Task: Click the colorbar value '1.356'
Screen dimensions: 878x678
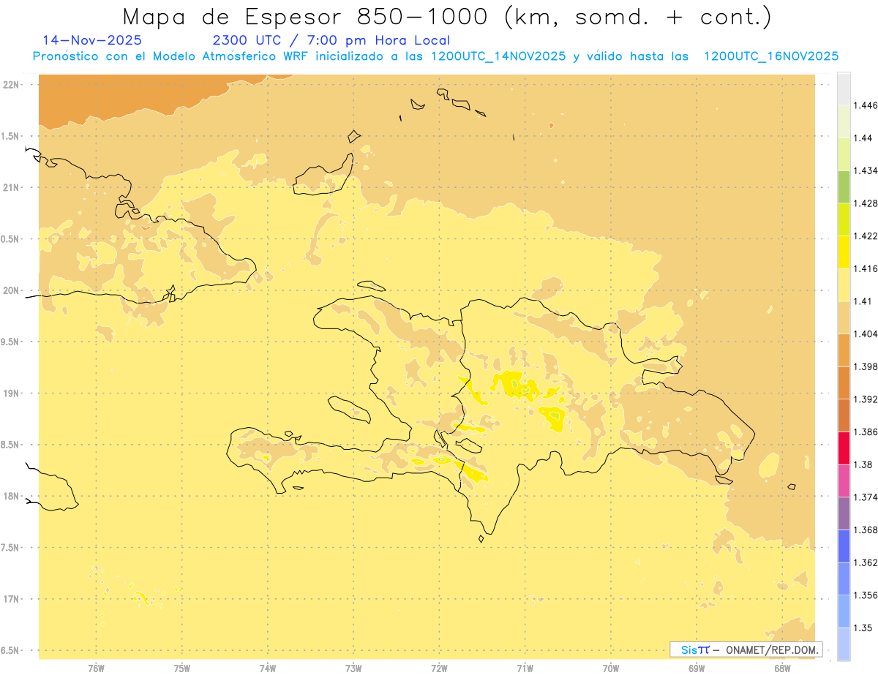Action: tap(864, 595)
